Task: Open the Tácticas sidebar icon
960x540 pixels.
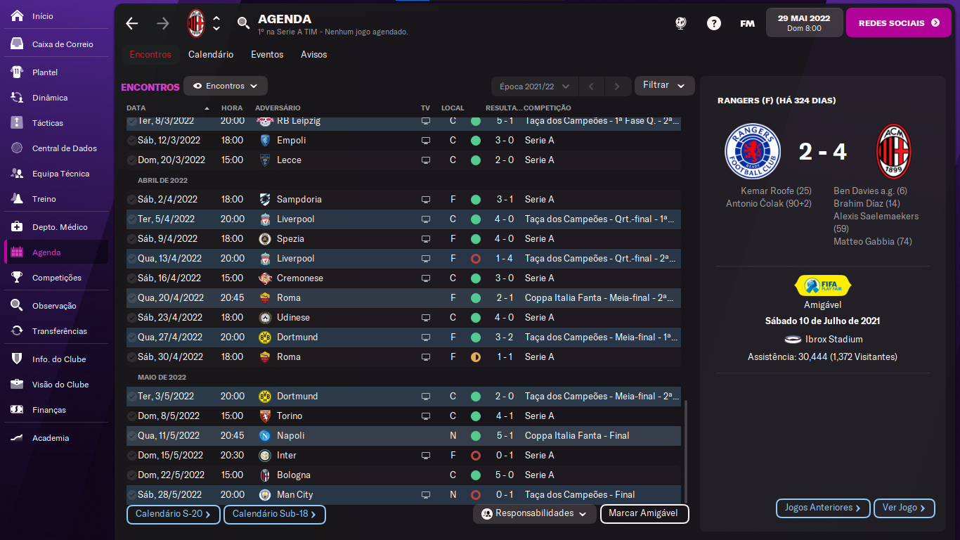Action: (18, 122)
